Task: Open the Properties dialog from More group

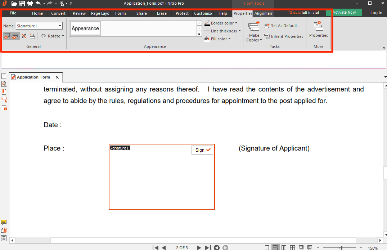Action: [318, 29]
